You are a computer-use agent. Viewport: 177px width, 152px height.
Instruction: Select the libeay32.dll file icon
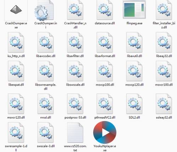[x=164, y=42]
